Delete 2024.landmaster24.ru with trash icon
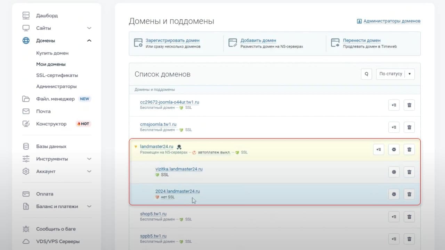Image resolution: width=445 pixels, height=250 pixels. (x=409, y=194)
